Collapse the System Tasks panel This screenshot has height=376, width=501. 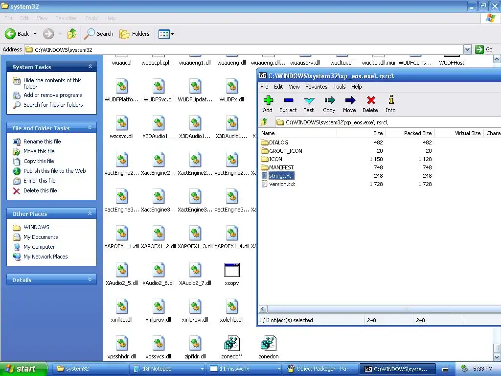point(90,67)
